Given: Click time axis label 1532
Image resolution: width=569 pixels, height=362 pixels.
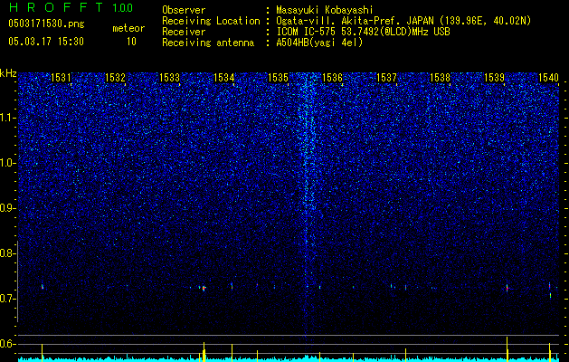Looking at the screenshot, I should 115,77.
